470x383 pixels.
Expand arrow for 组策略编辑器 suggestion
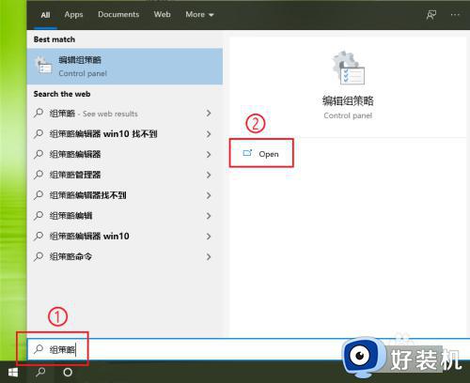coord(209,154)
